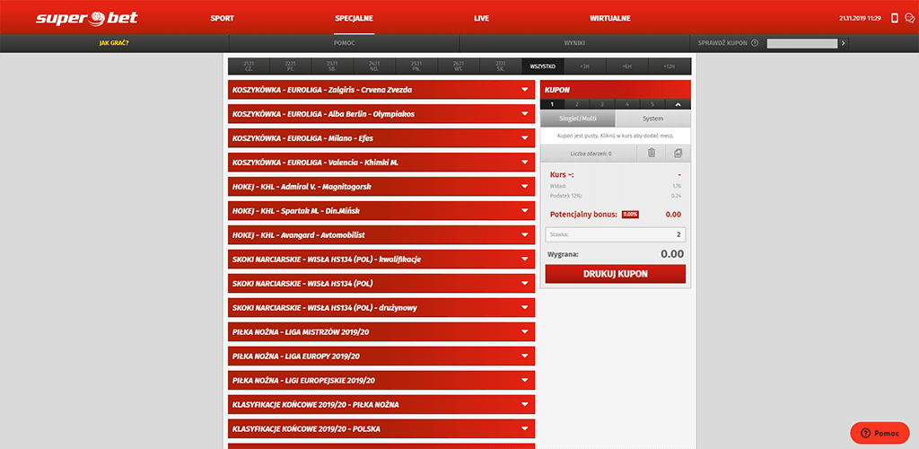This screenshot has width=919, height=449.
Task: Switch to coupon number 4
Action: click(627, 104)
